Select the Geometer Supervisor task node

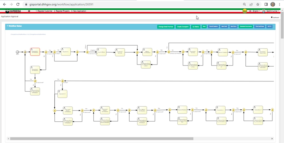[263, 52]
